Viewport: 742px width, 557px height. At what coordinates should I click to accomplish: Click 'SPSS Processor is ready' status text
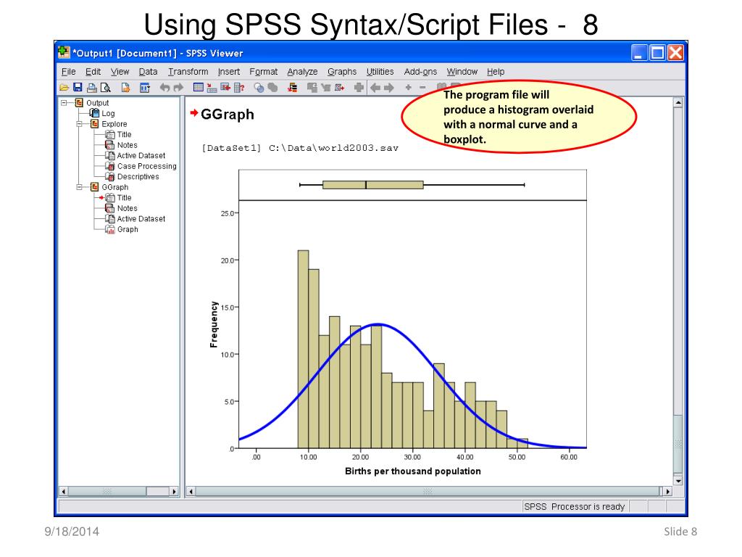click(x=575, y=507)
